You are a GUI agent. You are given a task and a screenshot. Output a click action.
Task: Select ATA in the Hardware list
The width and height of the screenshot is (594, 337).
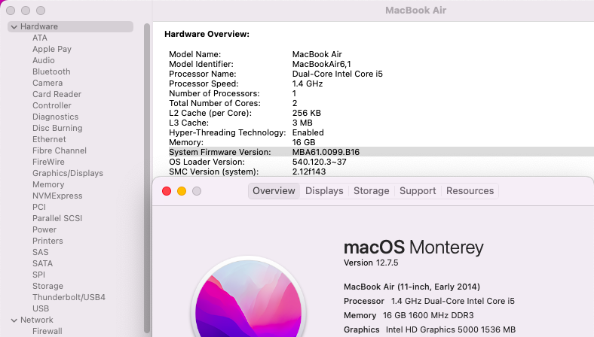[x=40, y=38]
